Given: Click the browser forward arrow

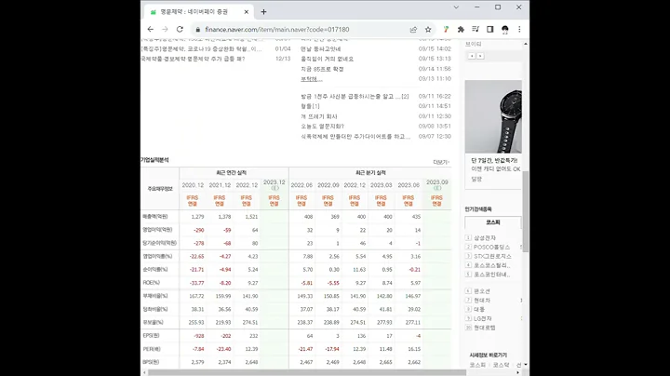Looking at the screenshot, I should 165,30.
